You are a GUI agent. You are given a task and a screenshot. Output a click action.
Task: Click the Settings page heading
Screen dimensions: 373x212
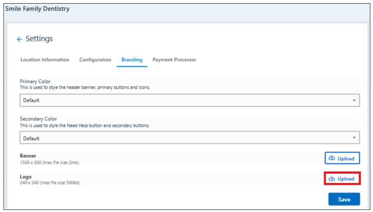pos(39,39)
